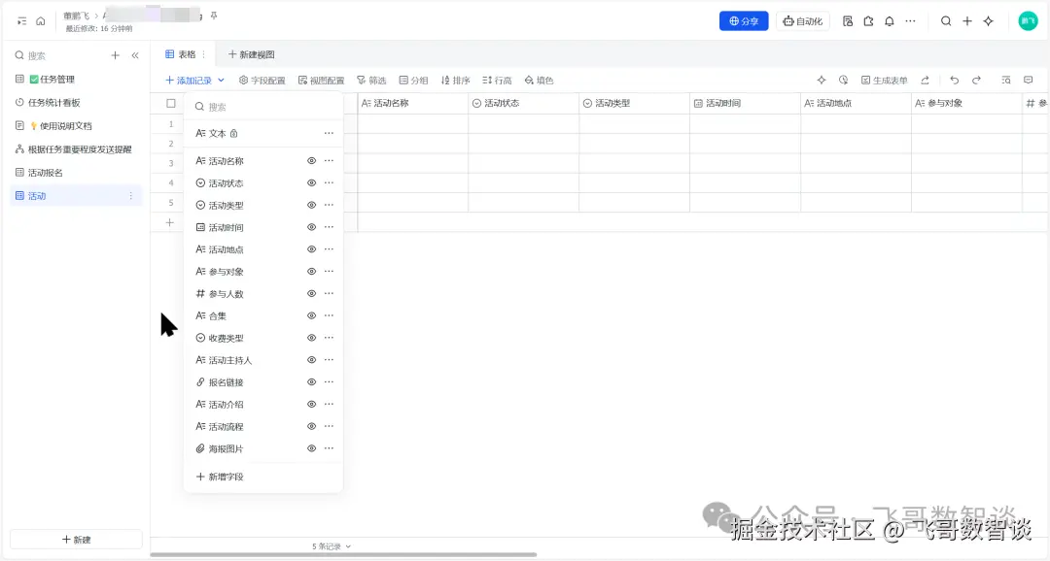1050x561 pixels.
Task: Click the extension puzzle icon in top bar
Action: [x=868, y=21]
